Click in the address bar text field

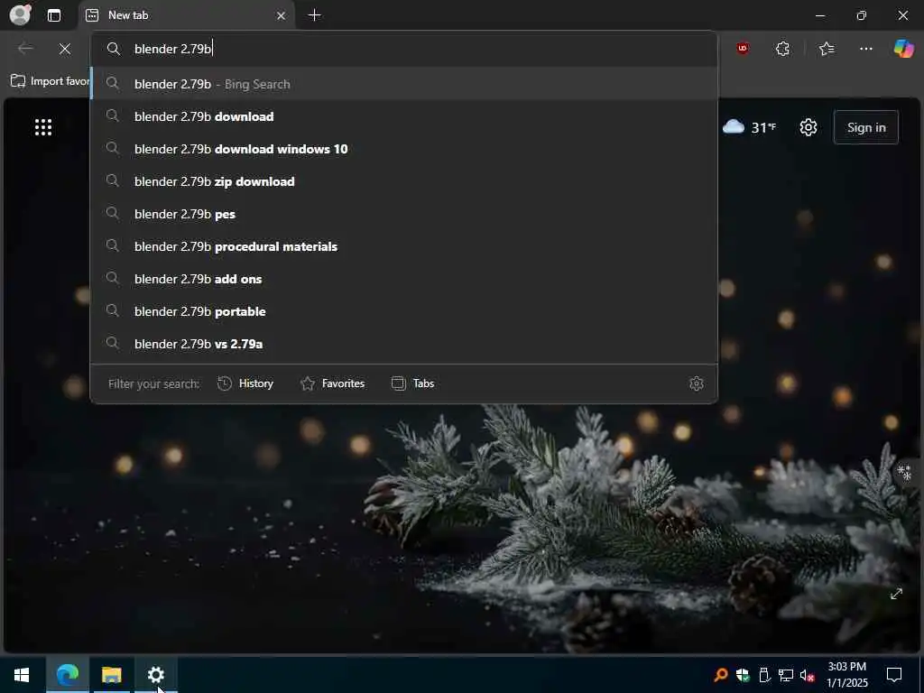[x=403, y=49]
